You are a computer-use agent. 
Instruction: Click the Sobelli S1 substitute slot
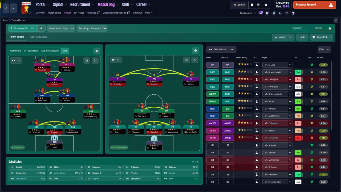click(x=27, y=167)
